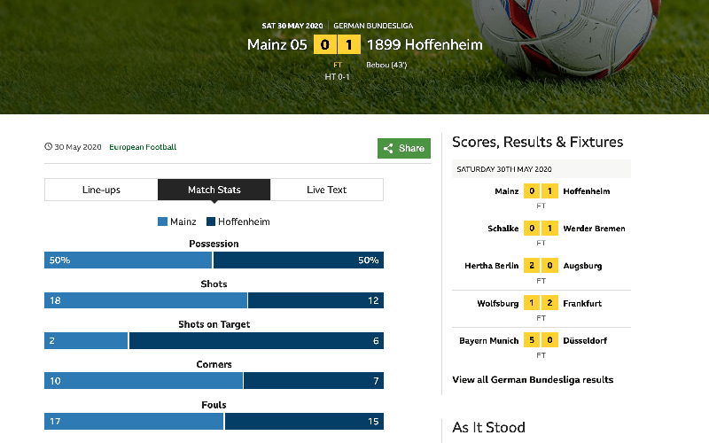Click the Mainz light blue legend swatch
Viewport: 709px width, 443px height.
point(162,221)
